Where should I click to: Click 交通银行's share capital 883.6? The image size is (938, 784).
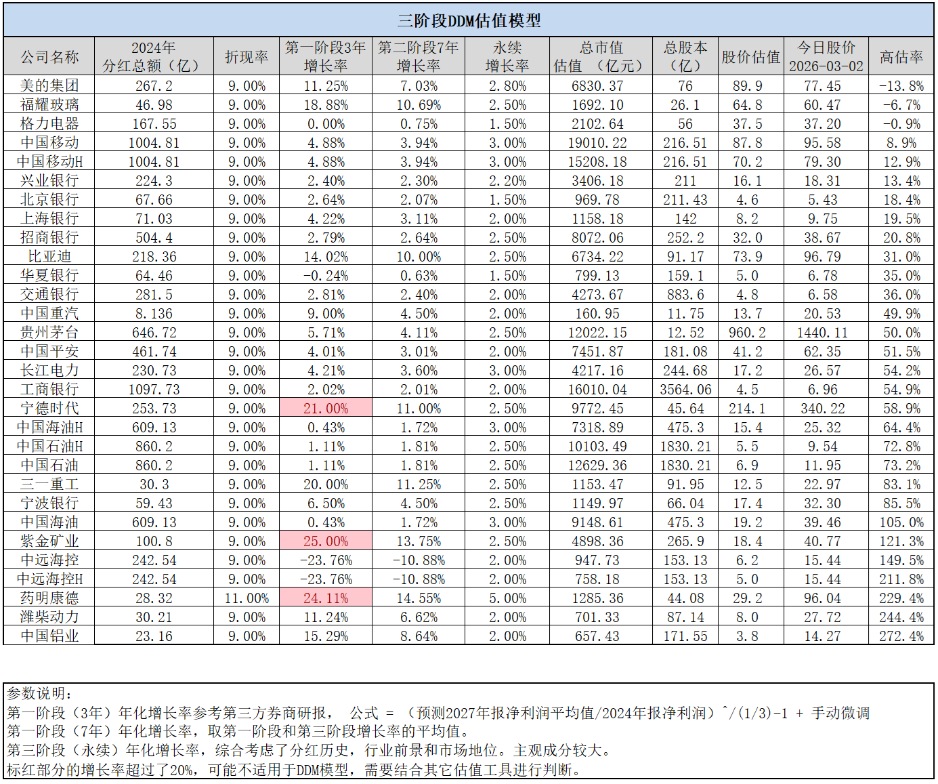pyautogui.click(x=685, y=294)
